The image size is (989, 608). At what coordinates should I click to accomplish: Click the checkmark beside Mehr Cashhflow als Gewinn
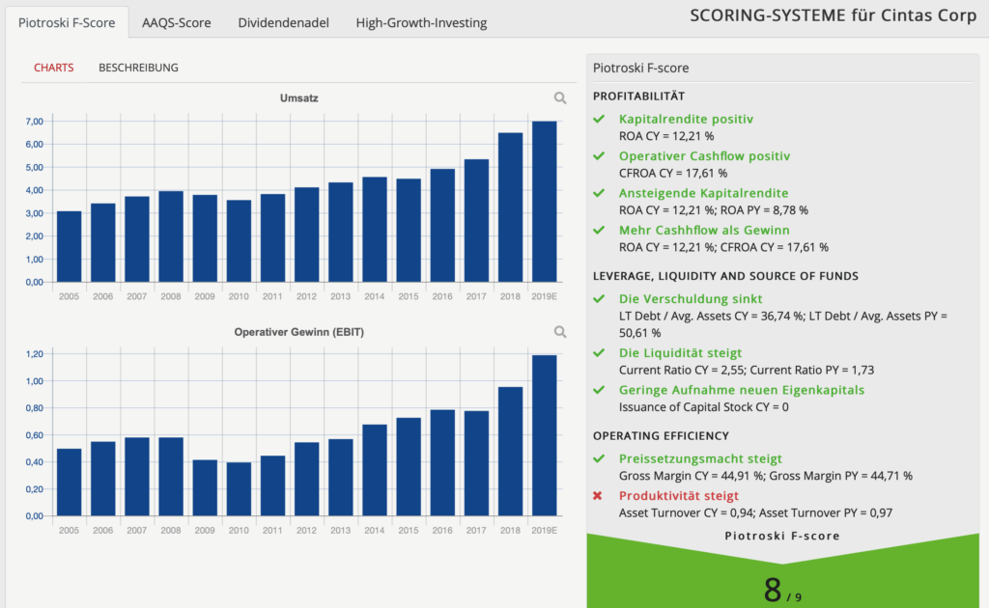[x=599, y=231]
